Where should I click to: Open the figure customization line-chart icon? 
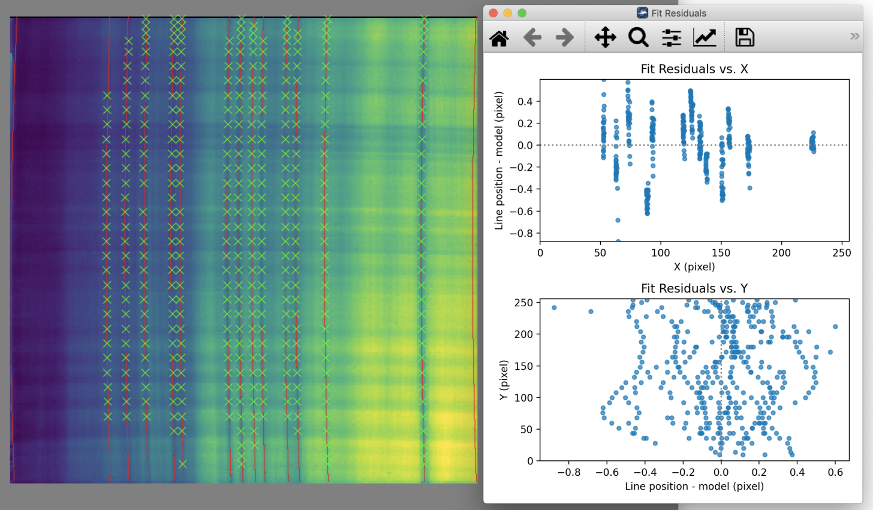[x=705, y=37]
